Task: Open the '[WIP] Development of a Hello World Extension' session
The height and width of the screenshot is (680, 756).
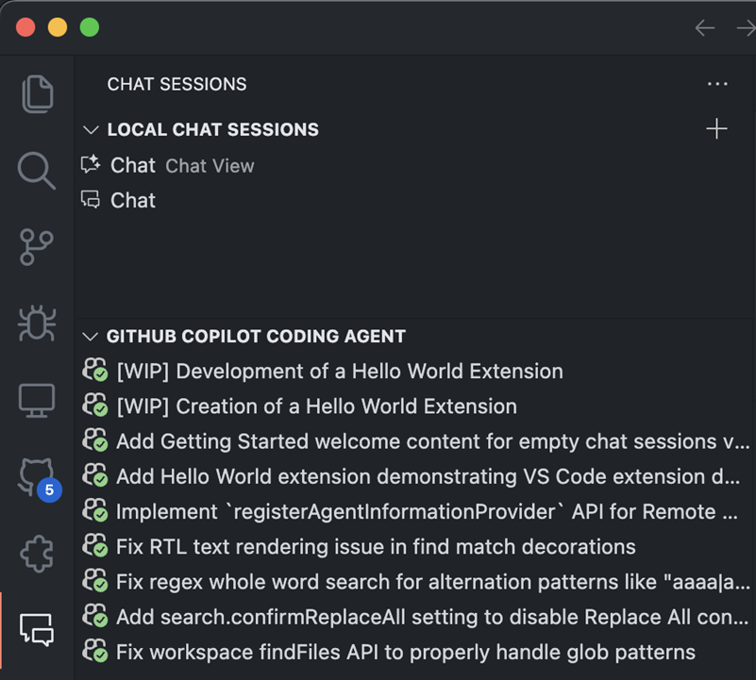Action: click(x=339, y=371)
